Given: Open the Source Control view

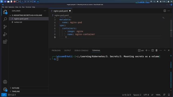Looking at the screenshot, I should (x=5, y=27).
